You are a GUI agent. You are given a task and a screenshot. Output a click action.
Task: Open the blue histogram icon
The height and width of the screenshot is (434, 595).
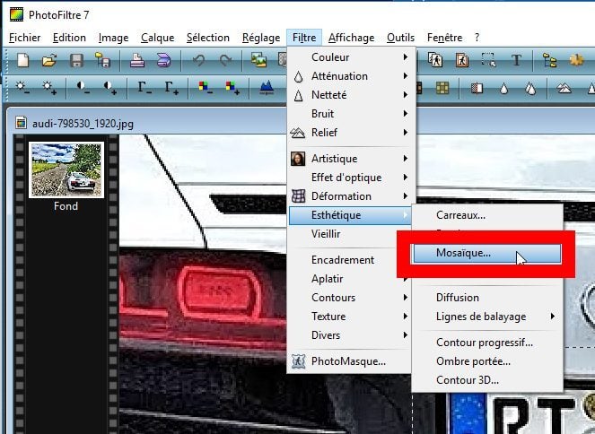pos(267,88)
